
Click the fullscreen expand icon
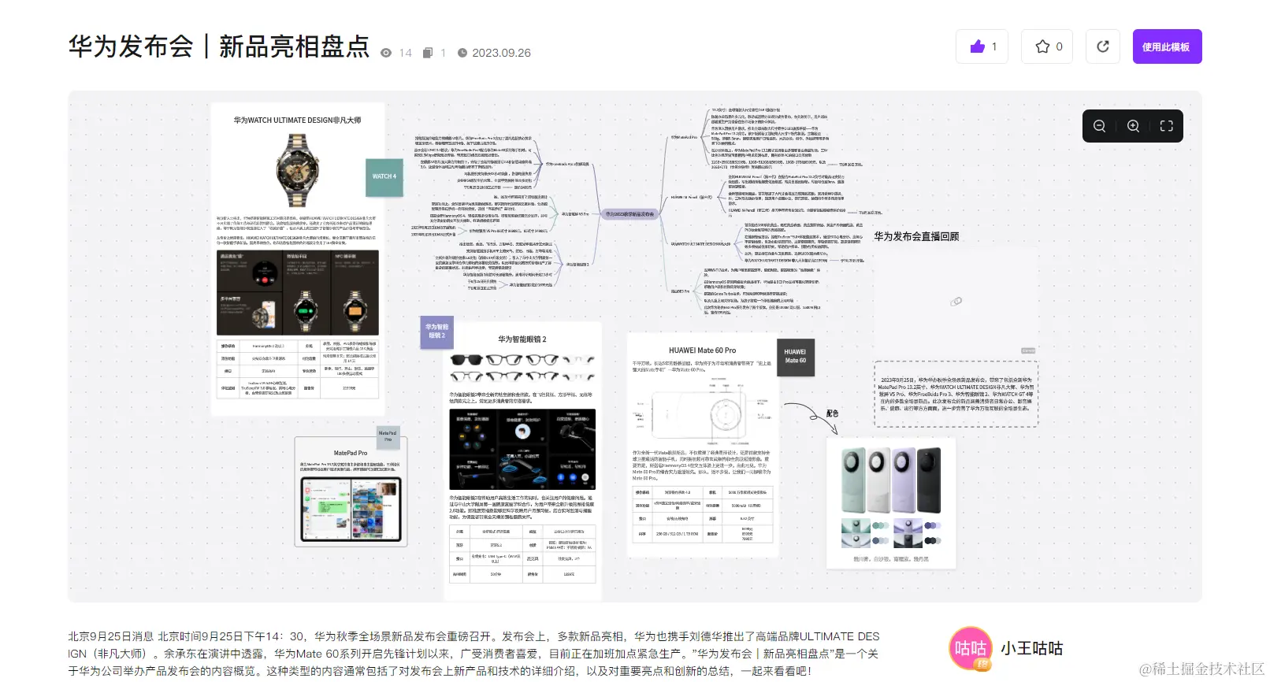tap(1167, 126)
